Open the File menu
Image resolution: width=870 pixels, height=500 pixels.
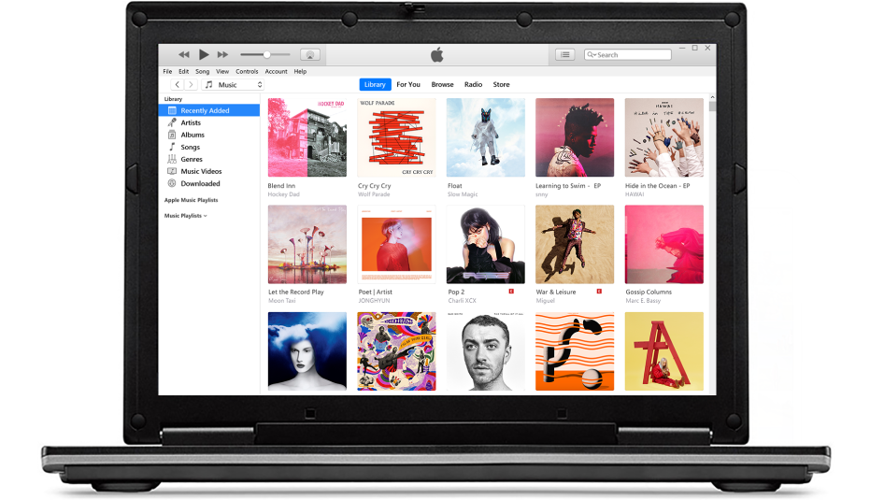pos(167,72)
